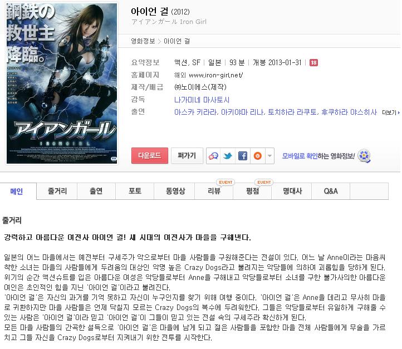Open the film reel mobile info icon
402x349 pixels.
364,155
